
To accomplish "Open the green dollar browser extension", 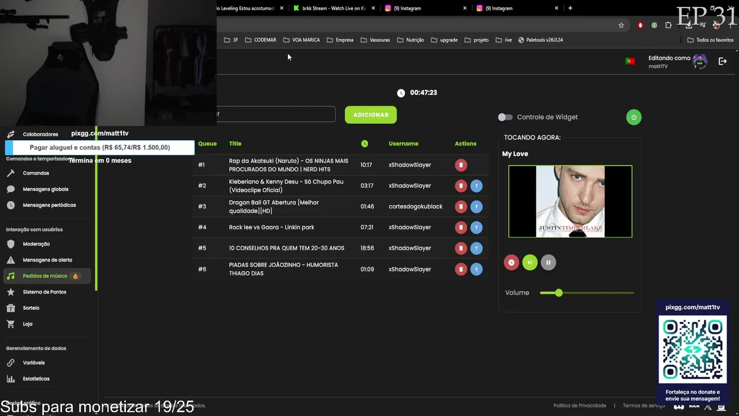I will (x=654, y=25).
